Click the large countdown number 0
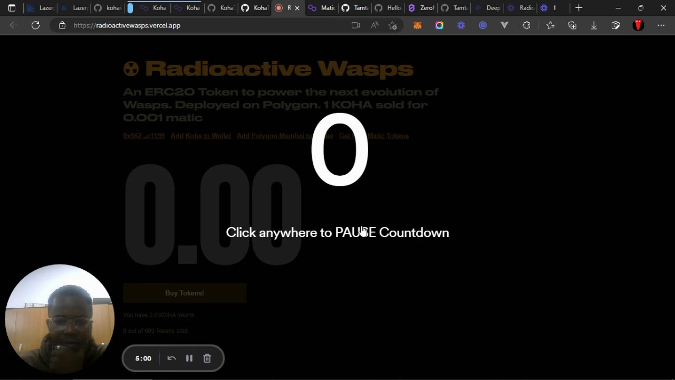Image resolution: width=675 pixels, height=380 pixels. pos(339,149)
